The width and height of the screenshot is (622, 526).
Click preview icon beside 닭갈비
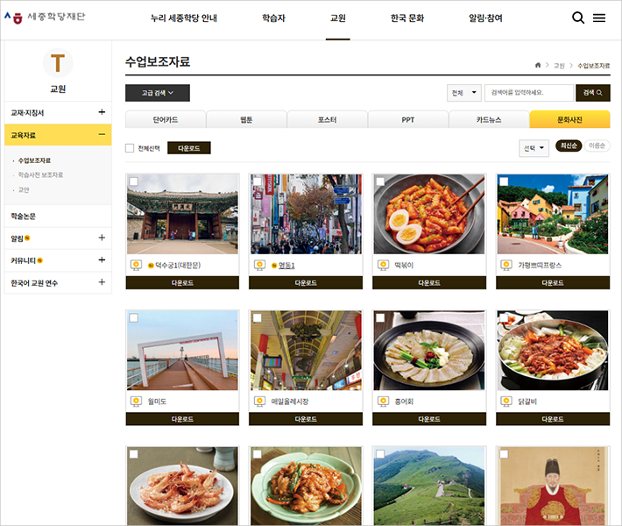pos(506,402)
